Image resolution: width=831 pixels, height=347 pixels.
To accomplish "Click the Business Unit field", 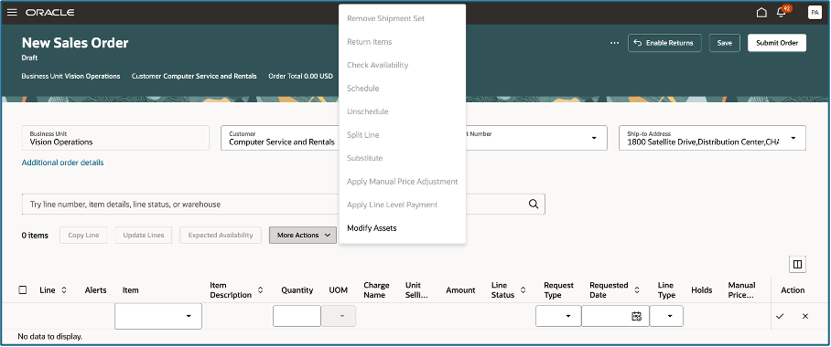I will (x=115, y=138).
